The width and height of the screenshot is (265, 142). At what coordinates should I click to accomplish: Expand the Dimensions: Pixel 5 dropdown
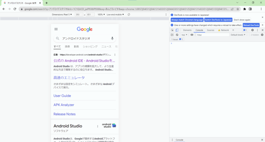tap(62, 15)
